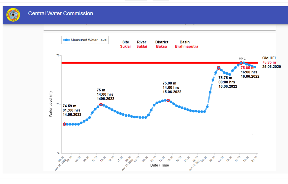This screenshot has width=288, height=184.
Task: Click highlighted 75.75 m point at 08:00 hrs
Action: (x=219, y=68)
